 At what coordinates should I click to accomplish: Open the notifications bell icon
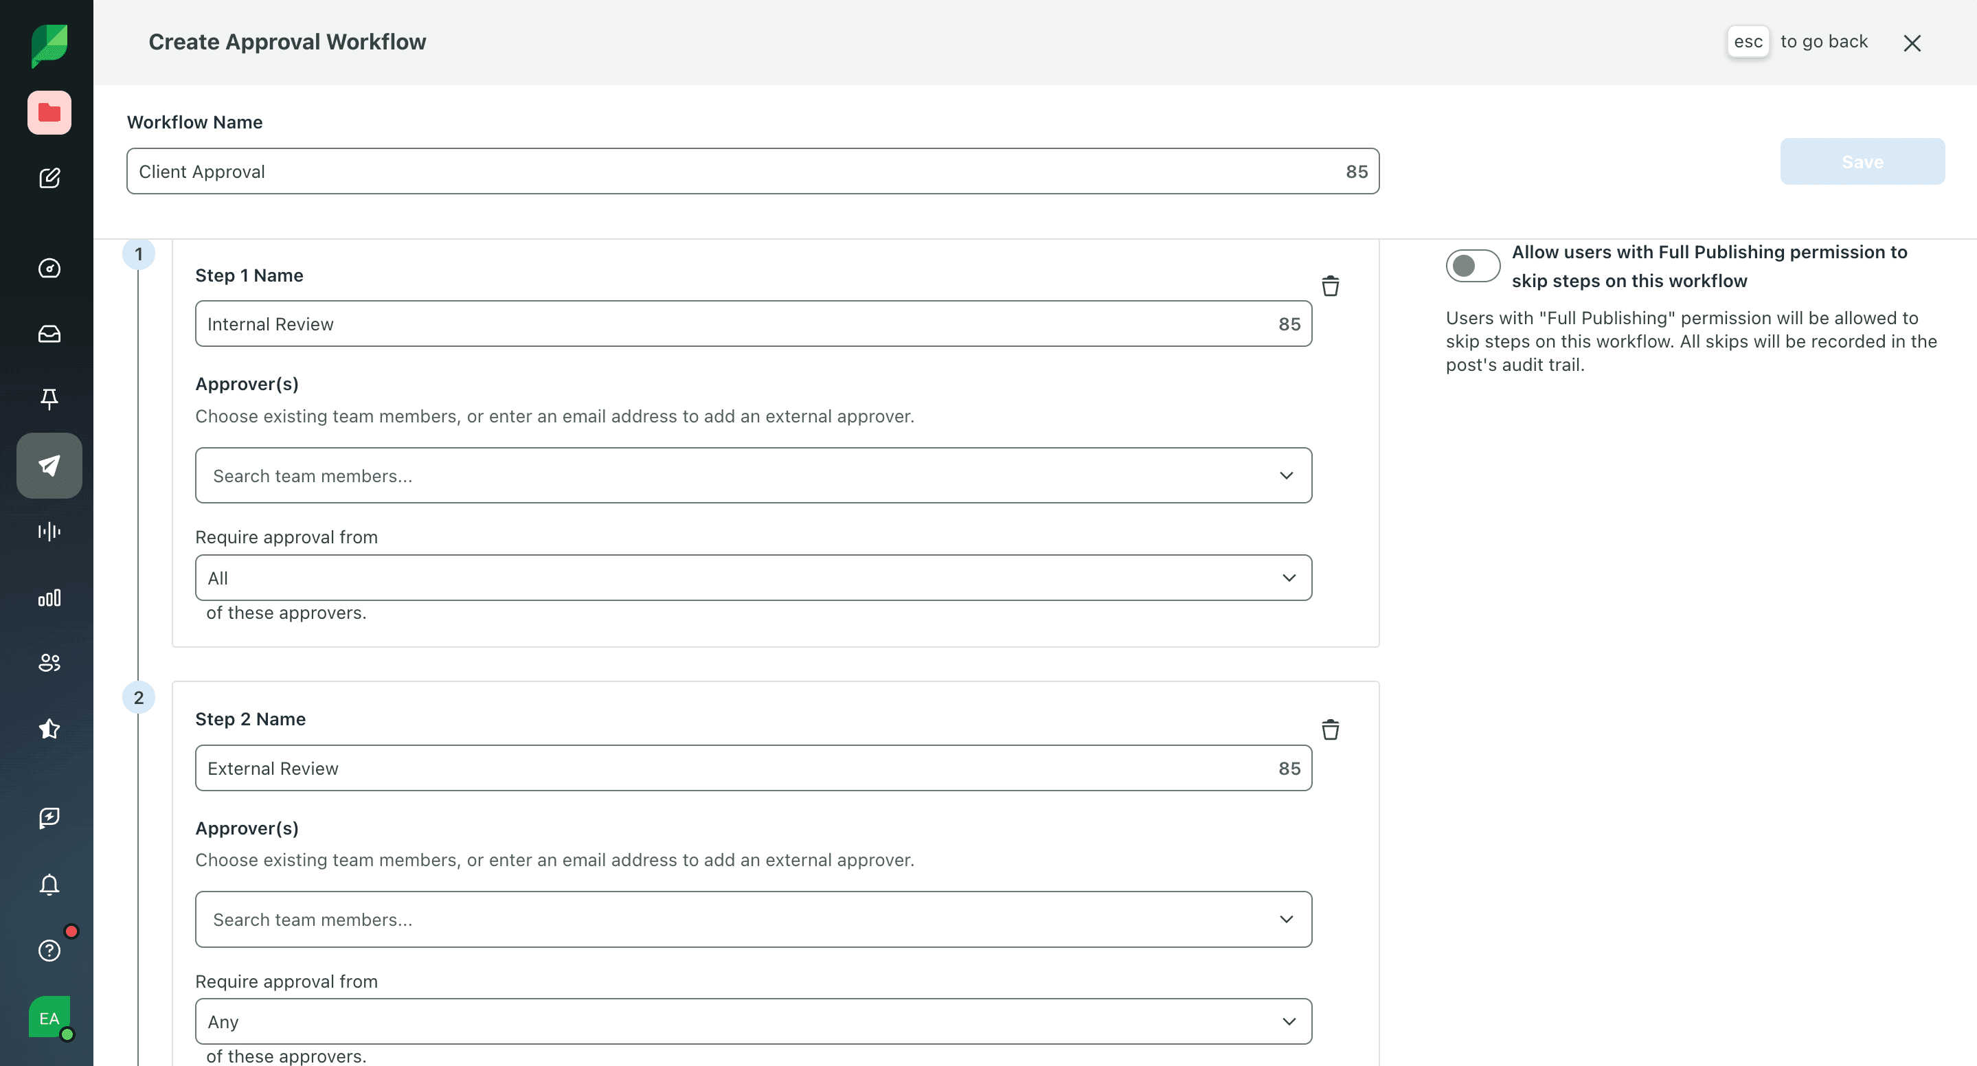tap(49, 884)
